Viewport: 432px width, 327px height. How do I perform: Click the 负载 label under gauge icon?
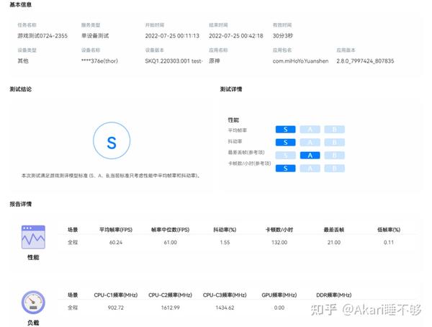tap(33, 322)
